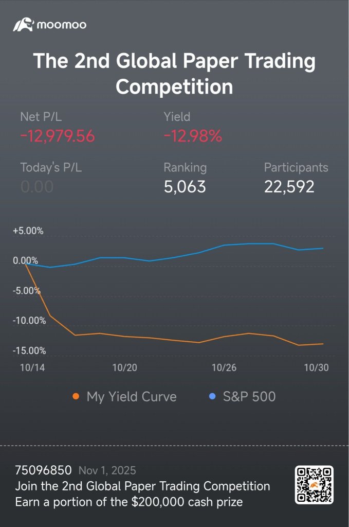
Task: Click the competition title heading
Action: pyautogui.click(x=175, y=74)
